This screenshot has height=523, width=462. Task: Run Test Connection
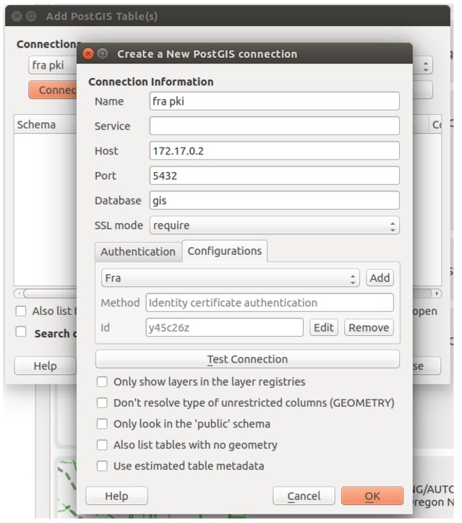click(x=247, y=359)
